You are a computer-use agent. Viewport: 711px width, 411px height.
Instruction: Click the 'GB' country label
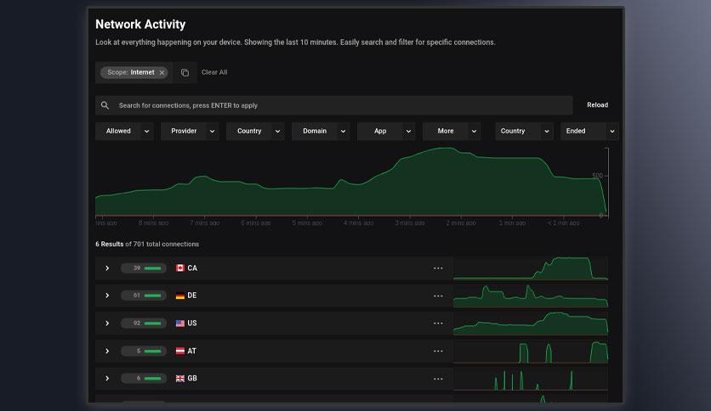click(192, 379)
